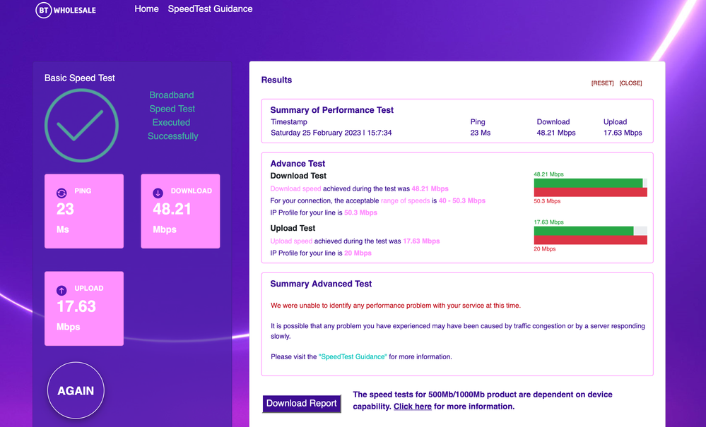Click the red 20 Mbps profile bar

(x=590, y=240)
